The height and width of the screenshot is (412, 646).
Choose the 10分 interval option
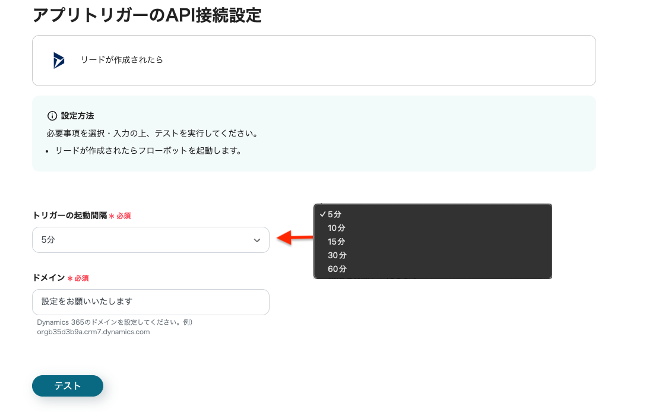coord(433,228)
